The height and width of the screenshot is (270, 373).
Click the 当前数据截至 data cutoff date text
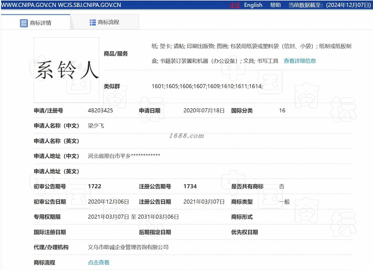[x=330, y=5]
